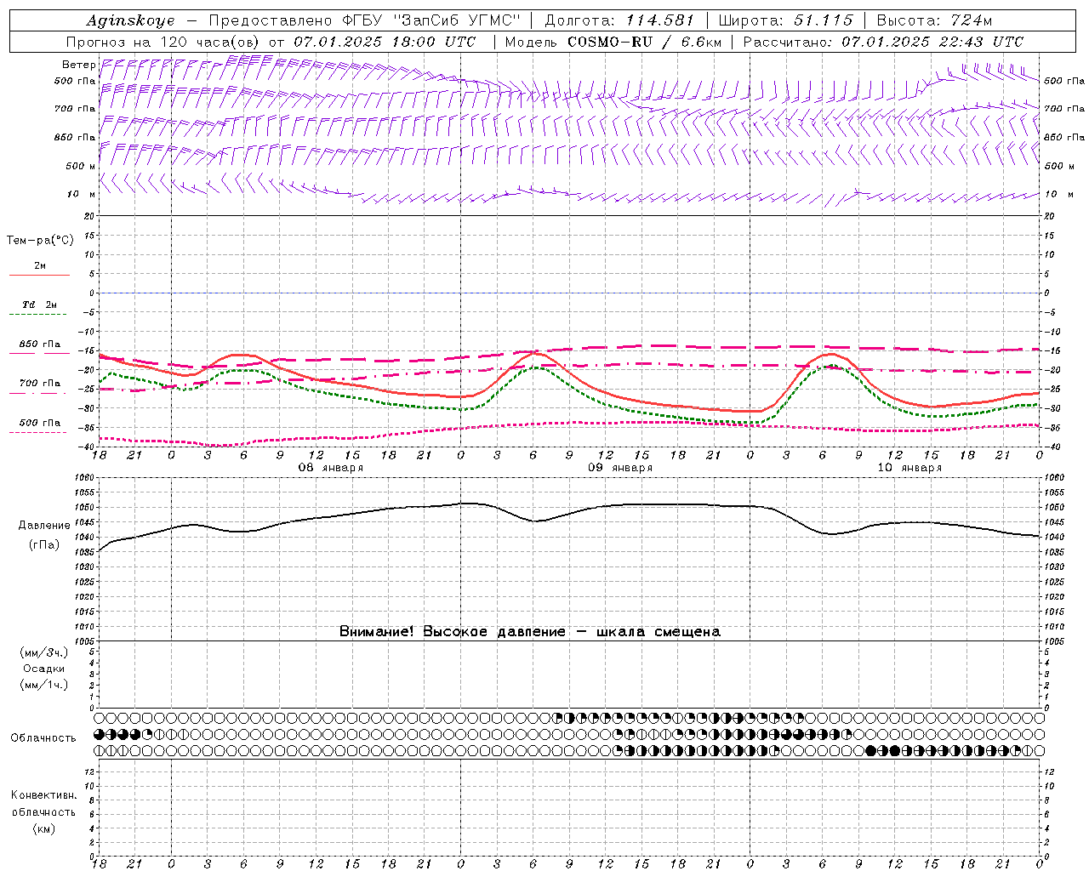
Task: Select the (мм/1ч.) precipitation unit label
Action: tap(44, 685)
